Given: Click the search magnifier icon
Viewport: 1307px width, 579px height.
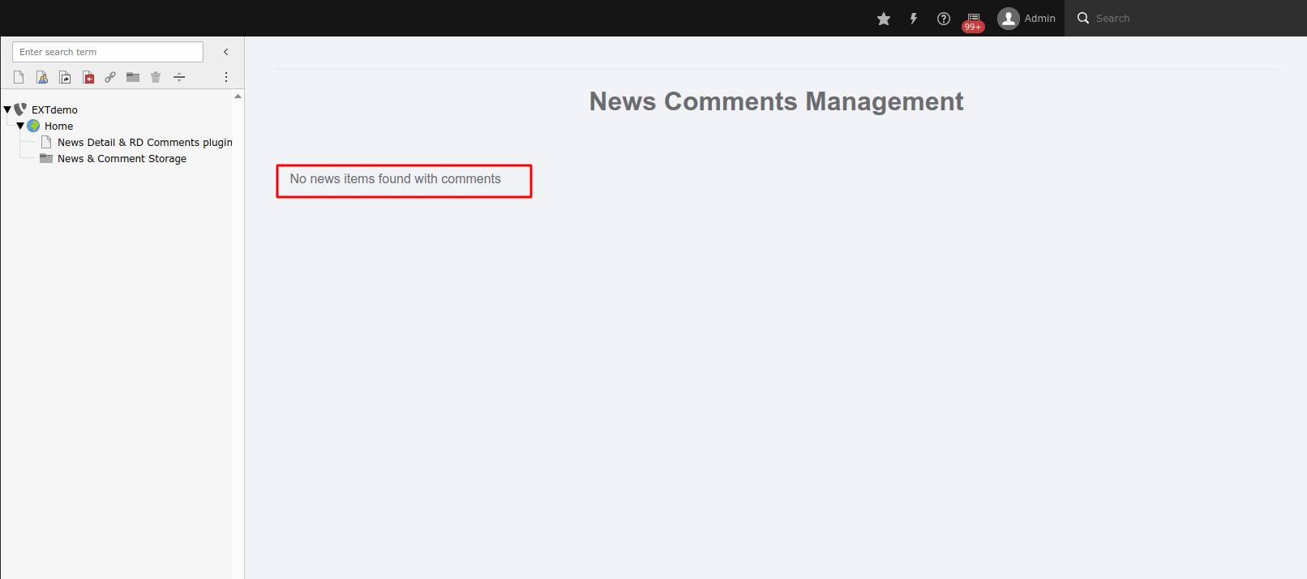Looking at the screenshot, I should 1082,18.
